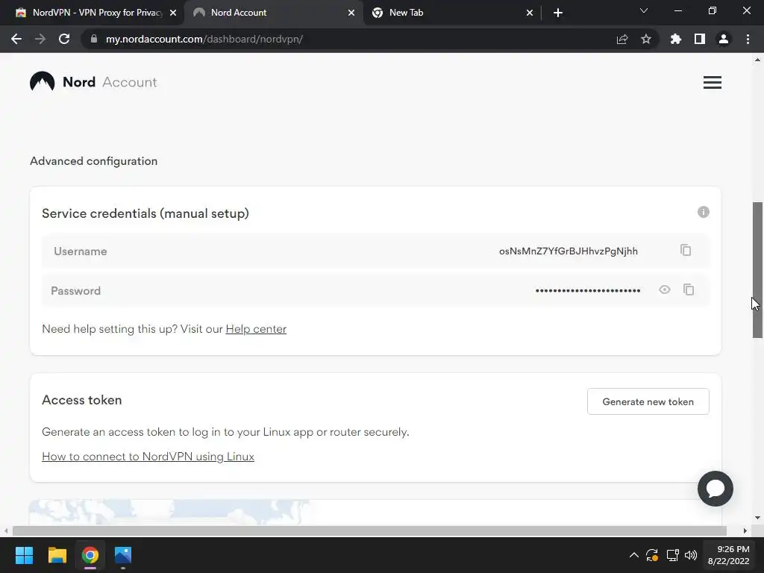Image resolution: width=764 pixels, height=573 pixels.
Task: Open How to connect to NordVPN using Linux
Action: [148, 457]
